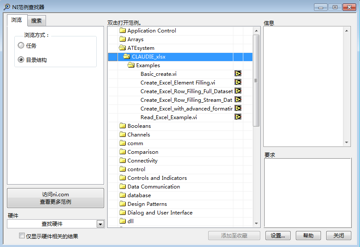Screen dimensions: 360x247
Task: Click the Booleans folder icon
Action: coord(123,126)
